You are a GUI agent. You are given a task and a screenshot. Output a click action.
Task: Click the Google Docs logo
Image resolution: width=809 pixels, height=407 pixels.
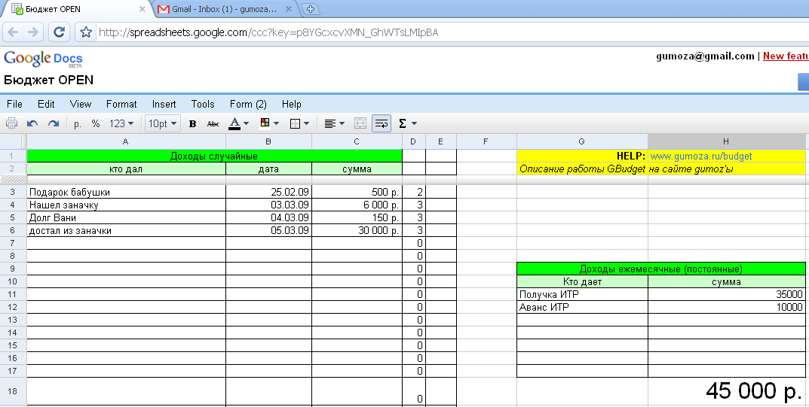43,59
